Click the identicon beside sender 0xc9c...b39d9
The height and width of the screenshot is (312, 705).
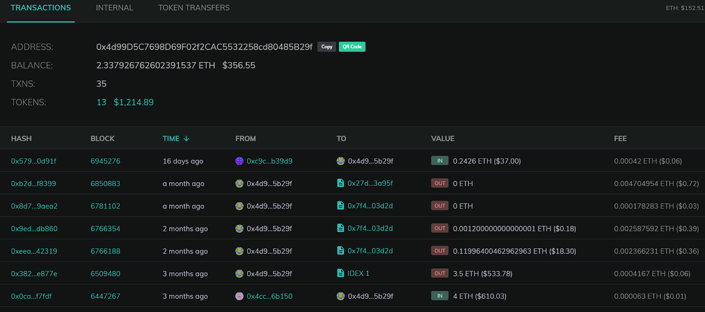pos(239,161)
